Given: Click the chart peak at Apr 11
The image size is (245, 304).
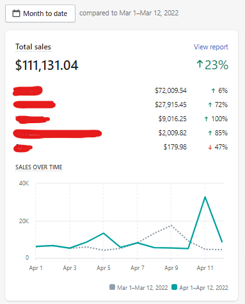Looking at the screenshot, I should (x=205, y=197).
